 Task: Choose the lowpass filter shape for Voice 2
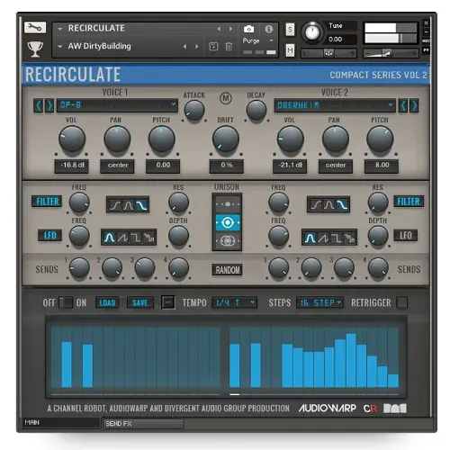[x=342, y=205]
